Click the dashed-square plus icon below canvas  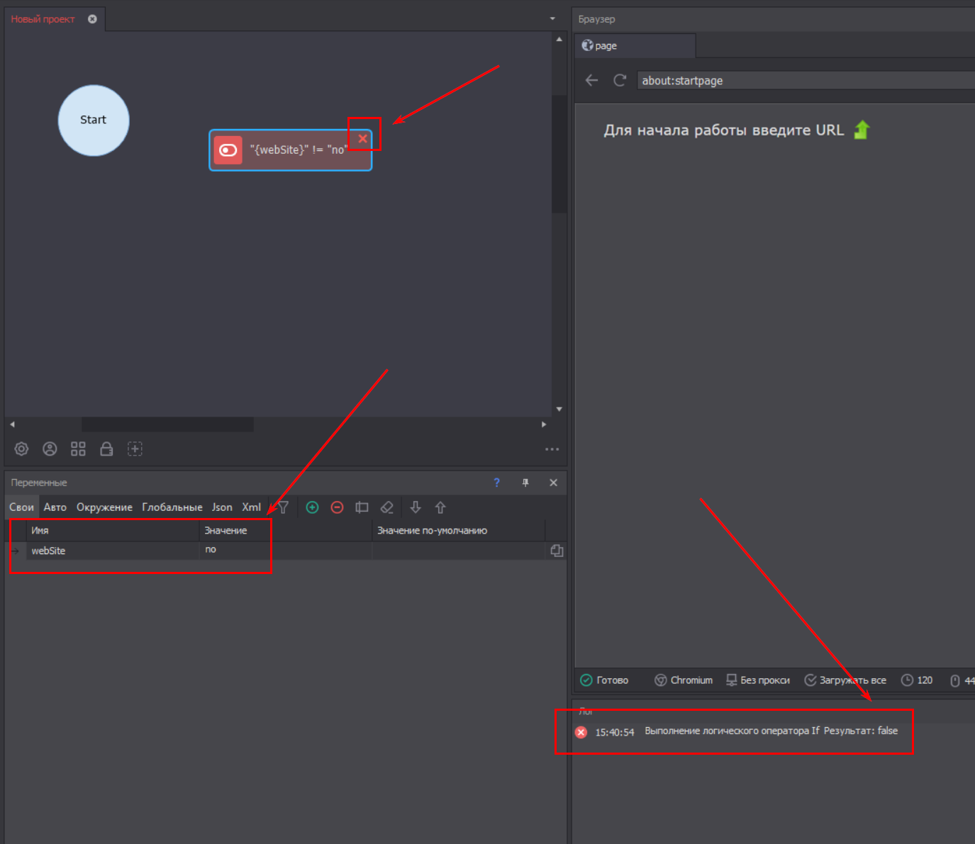pyautogui.click(x=135, y=449)
